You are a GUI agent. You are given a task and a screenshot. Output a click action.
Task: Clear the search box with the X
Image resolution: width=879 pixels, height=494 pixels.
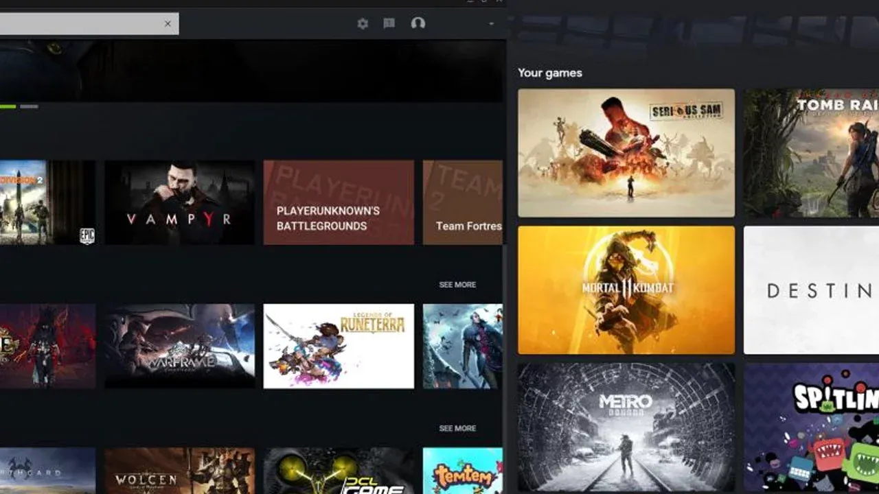click(x=168, y=23)
